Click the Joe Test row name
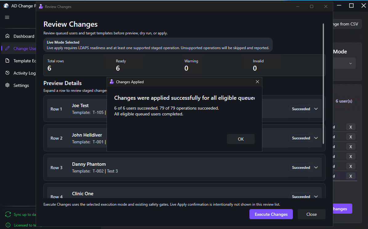Image resolution: width=368 pixels, height=229 pixels. (x=80, y=106)
